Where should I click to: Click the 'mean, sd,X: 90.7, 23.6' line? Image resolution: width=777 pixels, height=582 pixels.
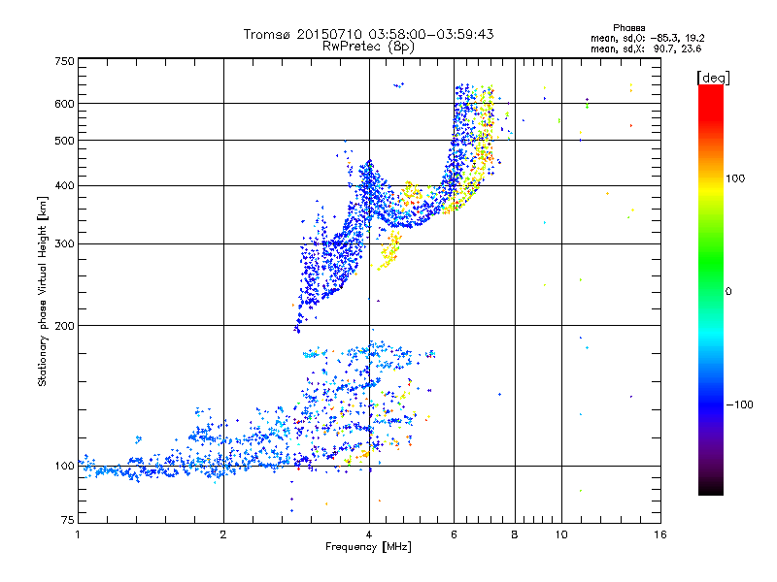pos(646,48)
